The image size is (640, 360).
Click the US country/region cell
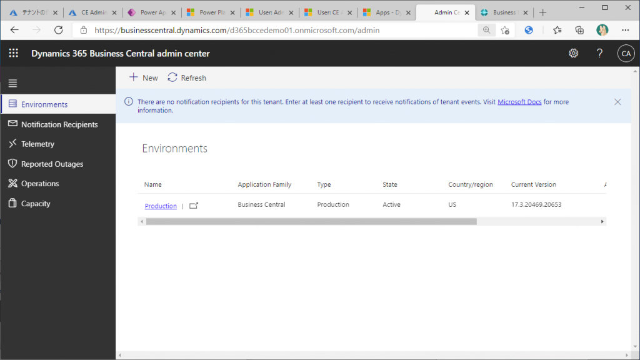pos(452,204)
